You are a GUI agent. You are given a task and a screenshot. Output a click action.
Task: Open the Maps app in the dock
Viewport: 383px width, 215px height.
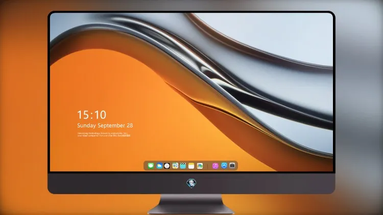175,166
